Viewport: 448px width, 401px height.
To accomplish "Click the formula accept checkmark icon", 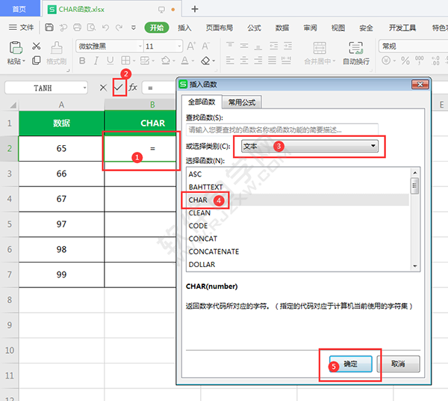I will 118,88.
